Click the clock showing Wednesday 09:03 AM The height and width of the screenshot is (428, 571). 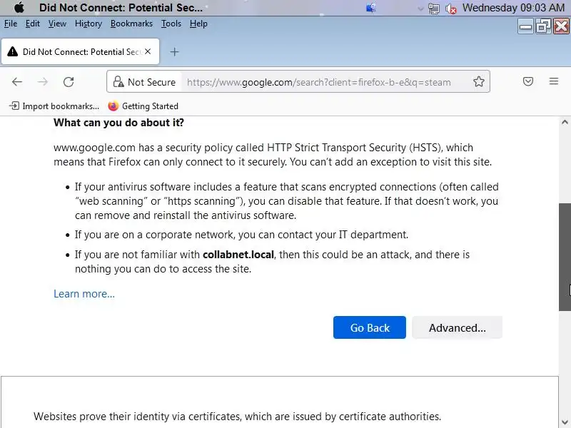[x=513, y=8]
